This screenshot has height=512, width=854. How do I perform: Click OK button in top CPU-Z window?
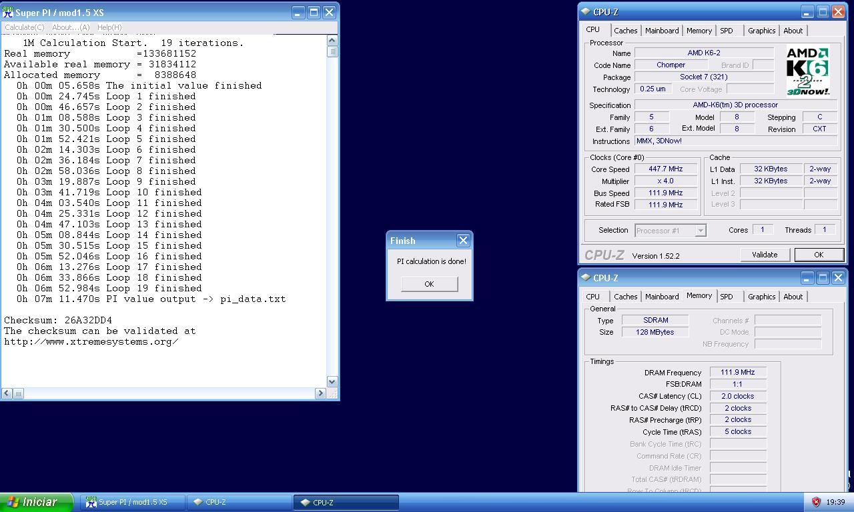819,255
